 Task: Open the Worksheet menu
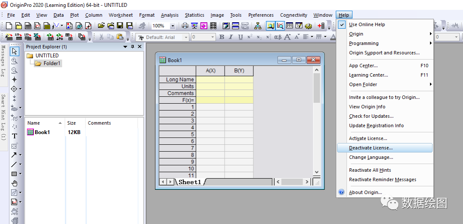pos(121,15)
